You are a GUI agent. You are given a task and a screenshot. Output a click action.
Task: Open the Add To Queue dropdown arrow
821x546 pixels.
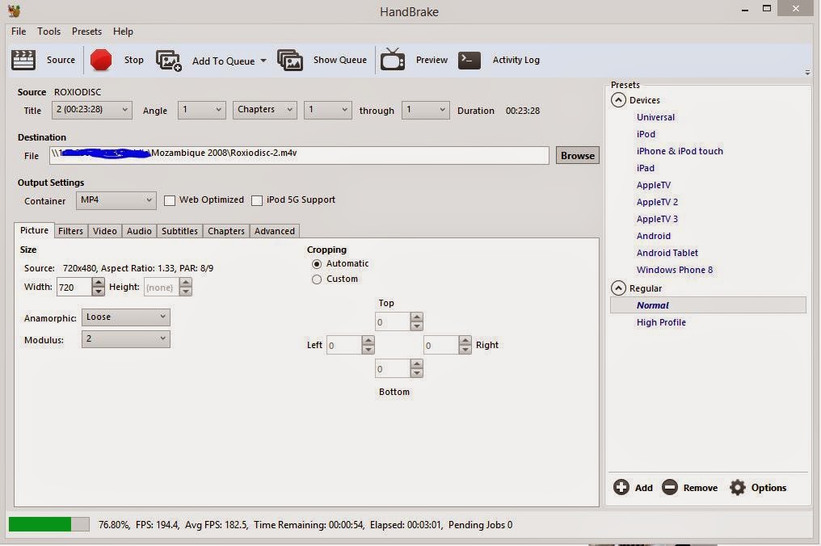click(263, 61)
